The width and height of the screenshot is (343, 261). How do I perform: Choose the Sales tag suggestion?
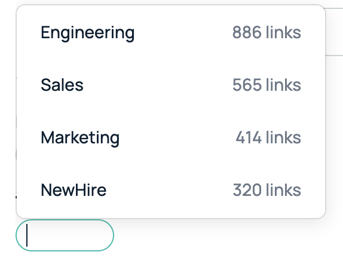171,85
